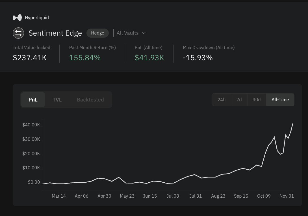Click the Hyperliquid platform name
The width and height of the screenshot is (308, 216).
pos(37,18)
